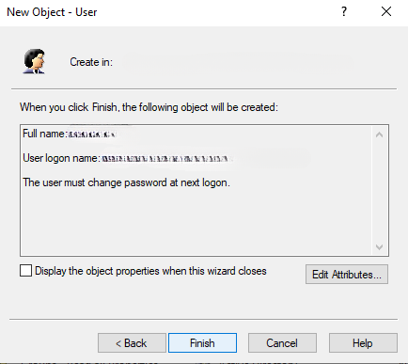This screenshot has height=364, width=408.
Task: Click the summary box scroll up arrow
Action: (x=379, y=135)
